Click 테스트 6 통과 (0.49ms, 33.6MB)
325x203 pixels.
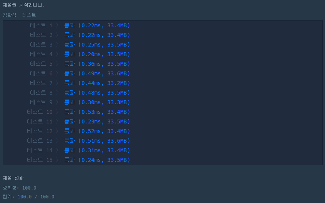[97, 73]
